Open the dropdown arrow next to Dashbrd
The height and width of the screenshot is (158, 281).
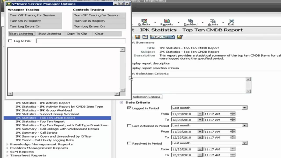point(203,23)
